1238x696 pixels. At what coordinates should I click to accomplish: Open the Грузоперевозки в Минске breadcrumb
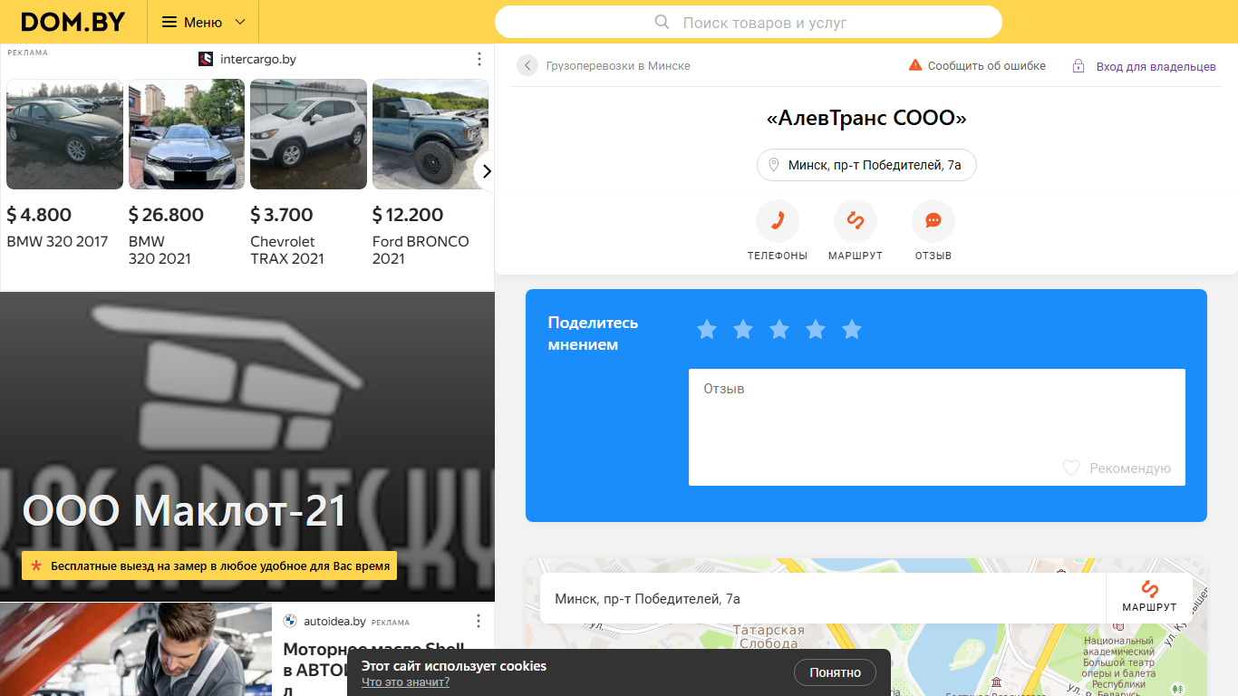618,66
